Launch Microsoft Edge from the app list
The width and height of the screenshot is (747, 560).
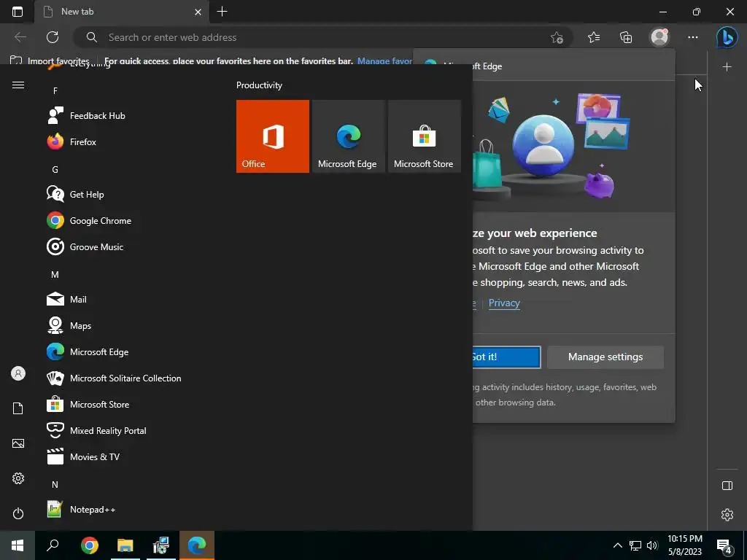click(115, 352)
